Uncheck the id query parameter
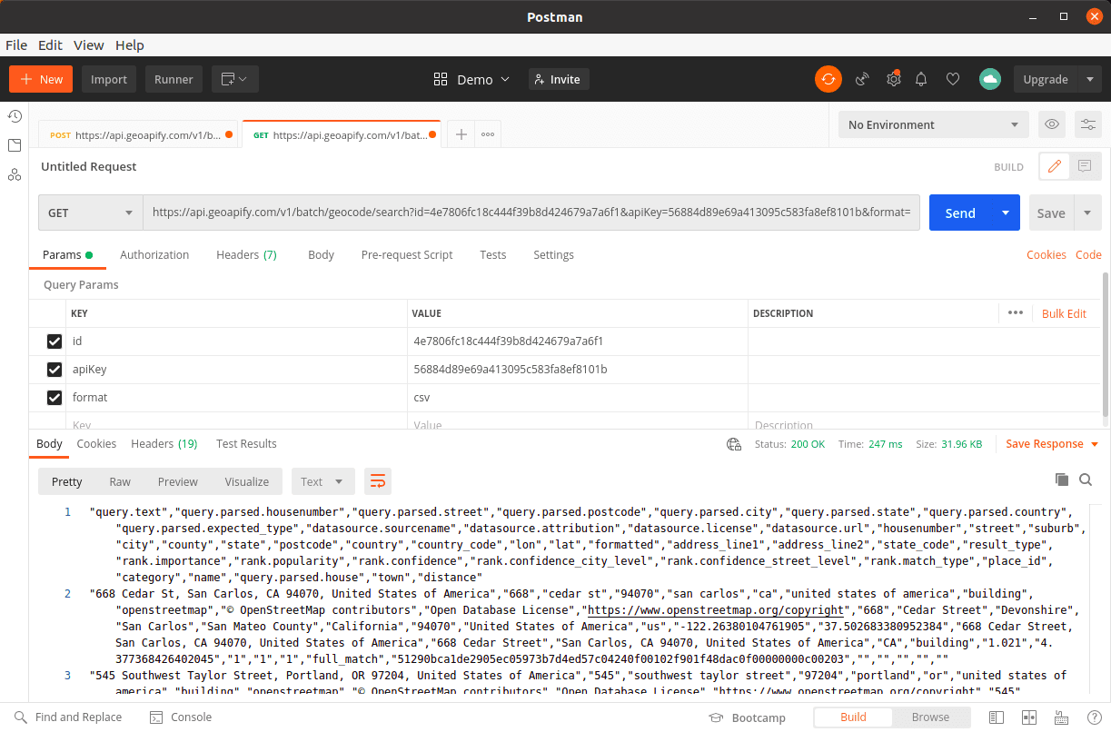Screen dimensions: 1111x732 pos(55,341)
